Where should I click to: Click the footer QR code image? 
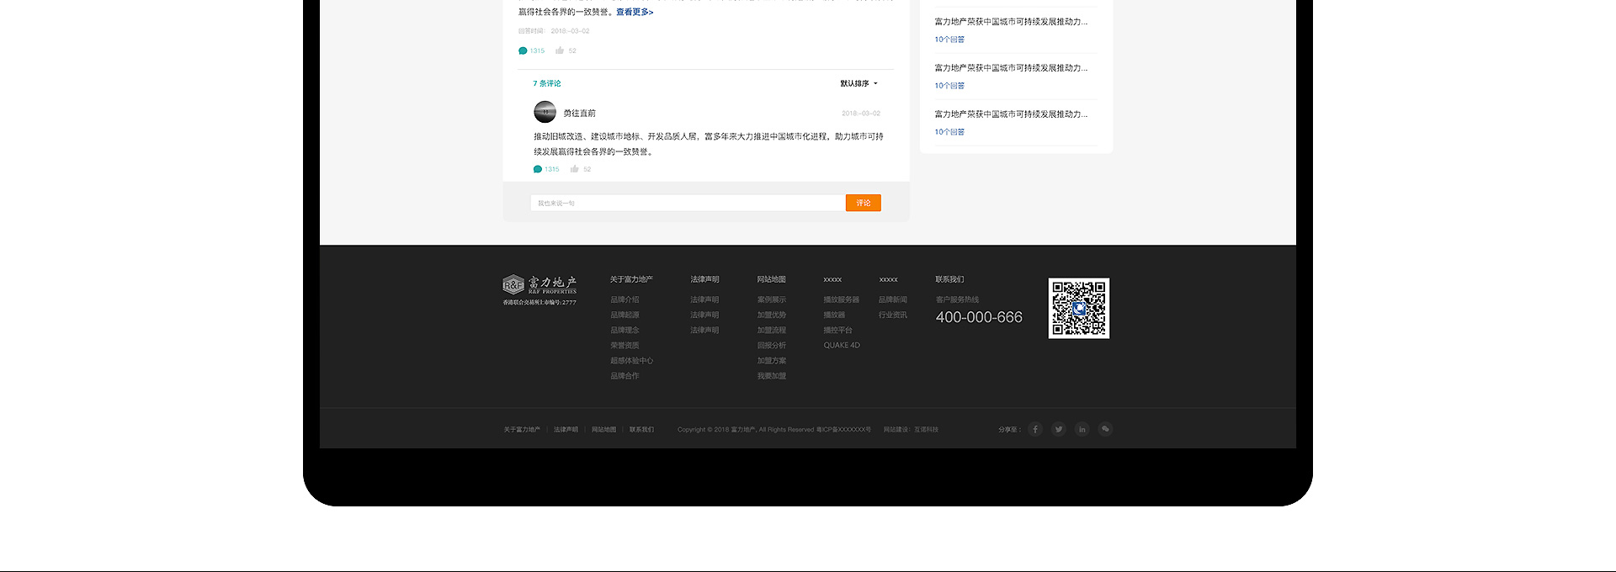point(1078,309)
